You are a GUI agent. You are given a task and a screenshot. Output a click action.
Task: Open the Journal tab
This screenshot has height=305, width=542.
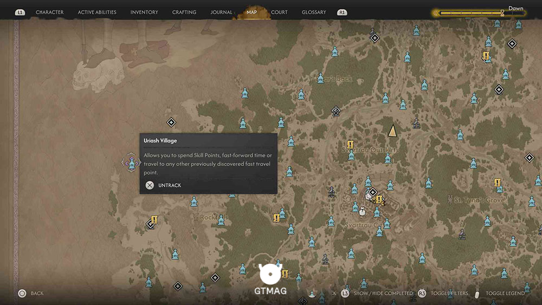(221, 12)
